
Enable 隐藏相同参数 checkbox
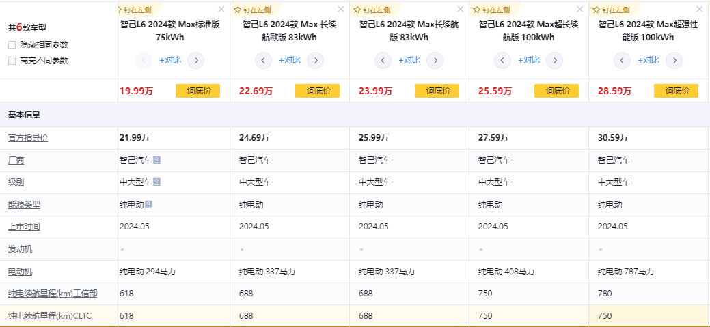tap(12, 44)
